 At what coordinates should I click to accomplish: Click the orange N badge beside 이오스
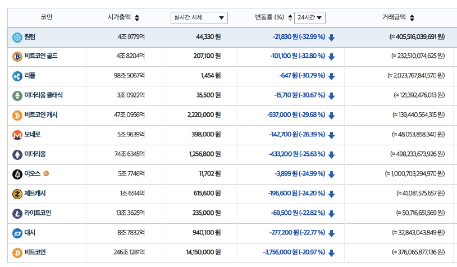click(46, 174)
